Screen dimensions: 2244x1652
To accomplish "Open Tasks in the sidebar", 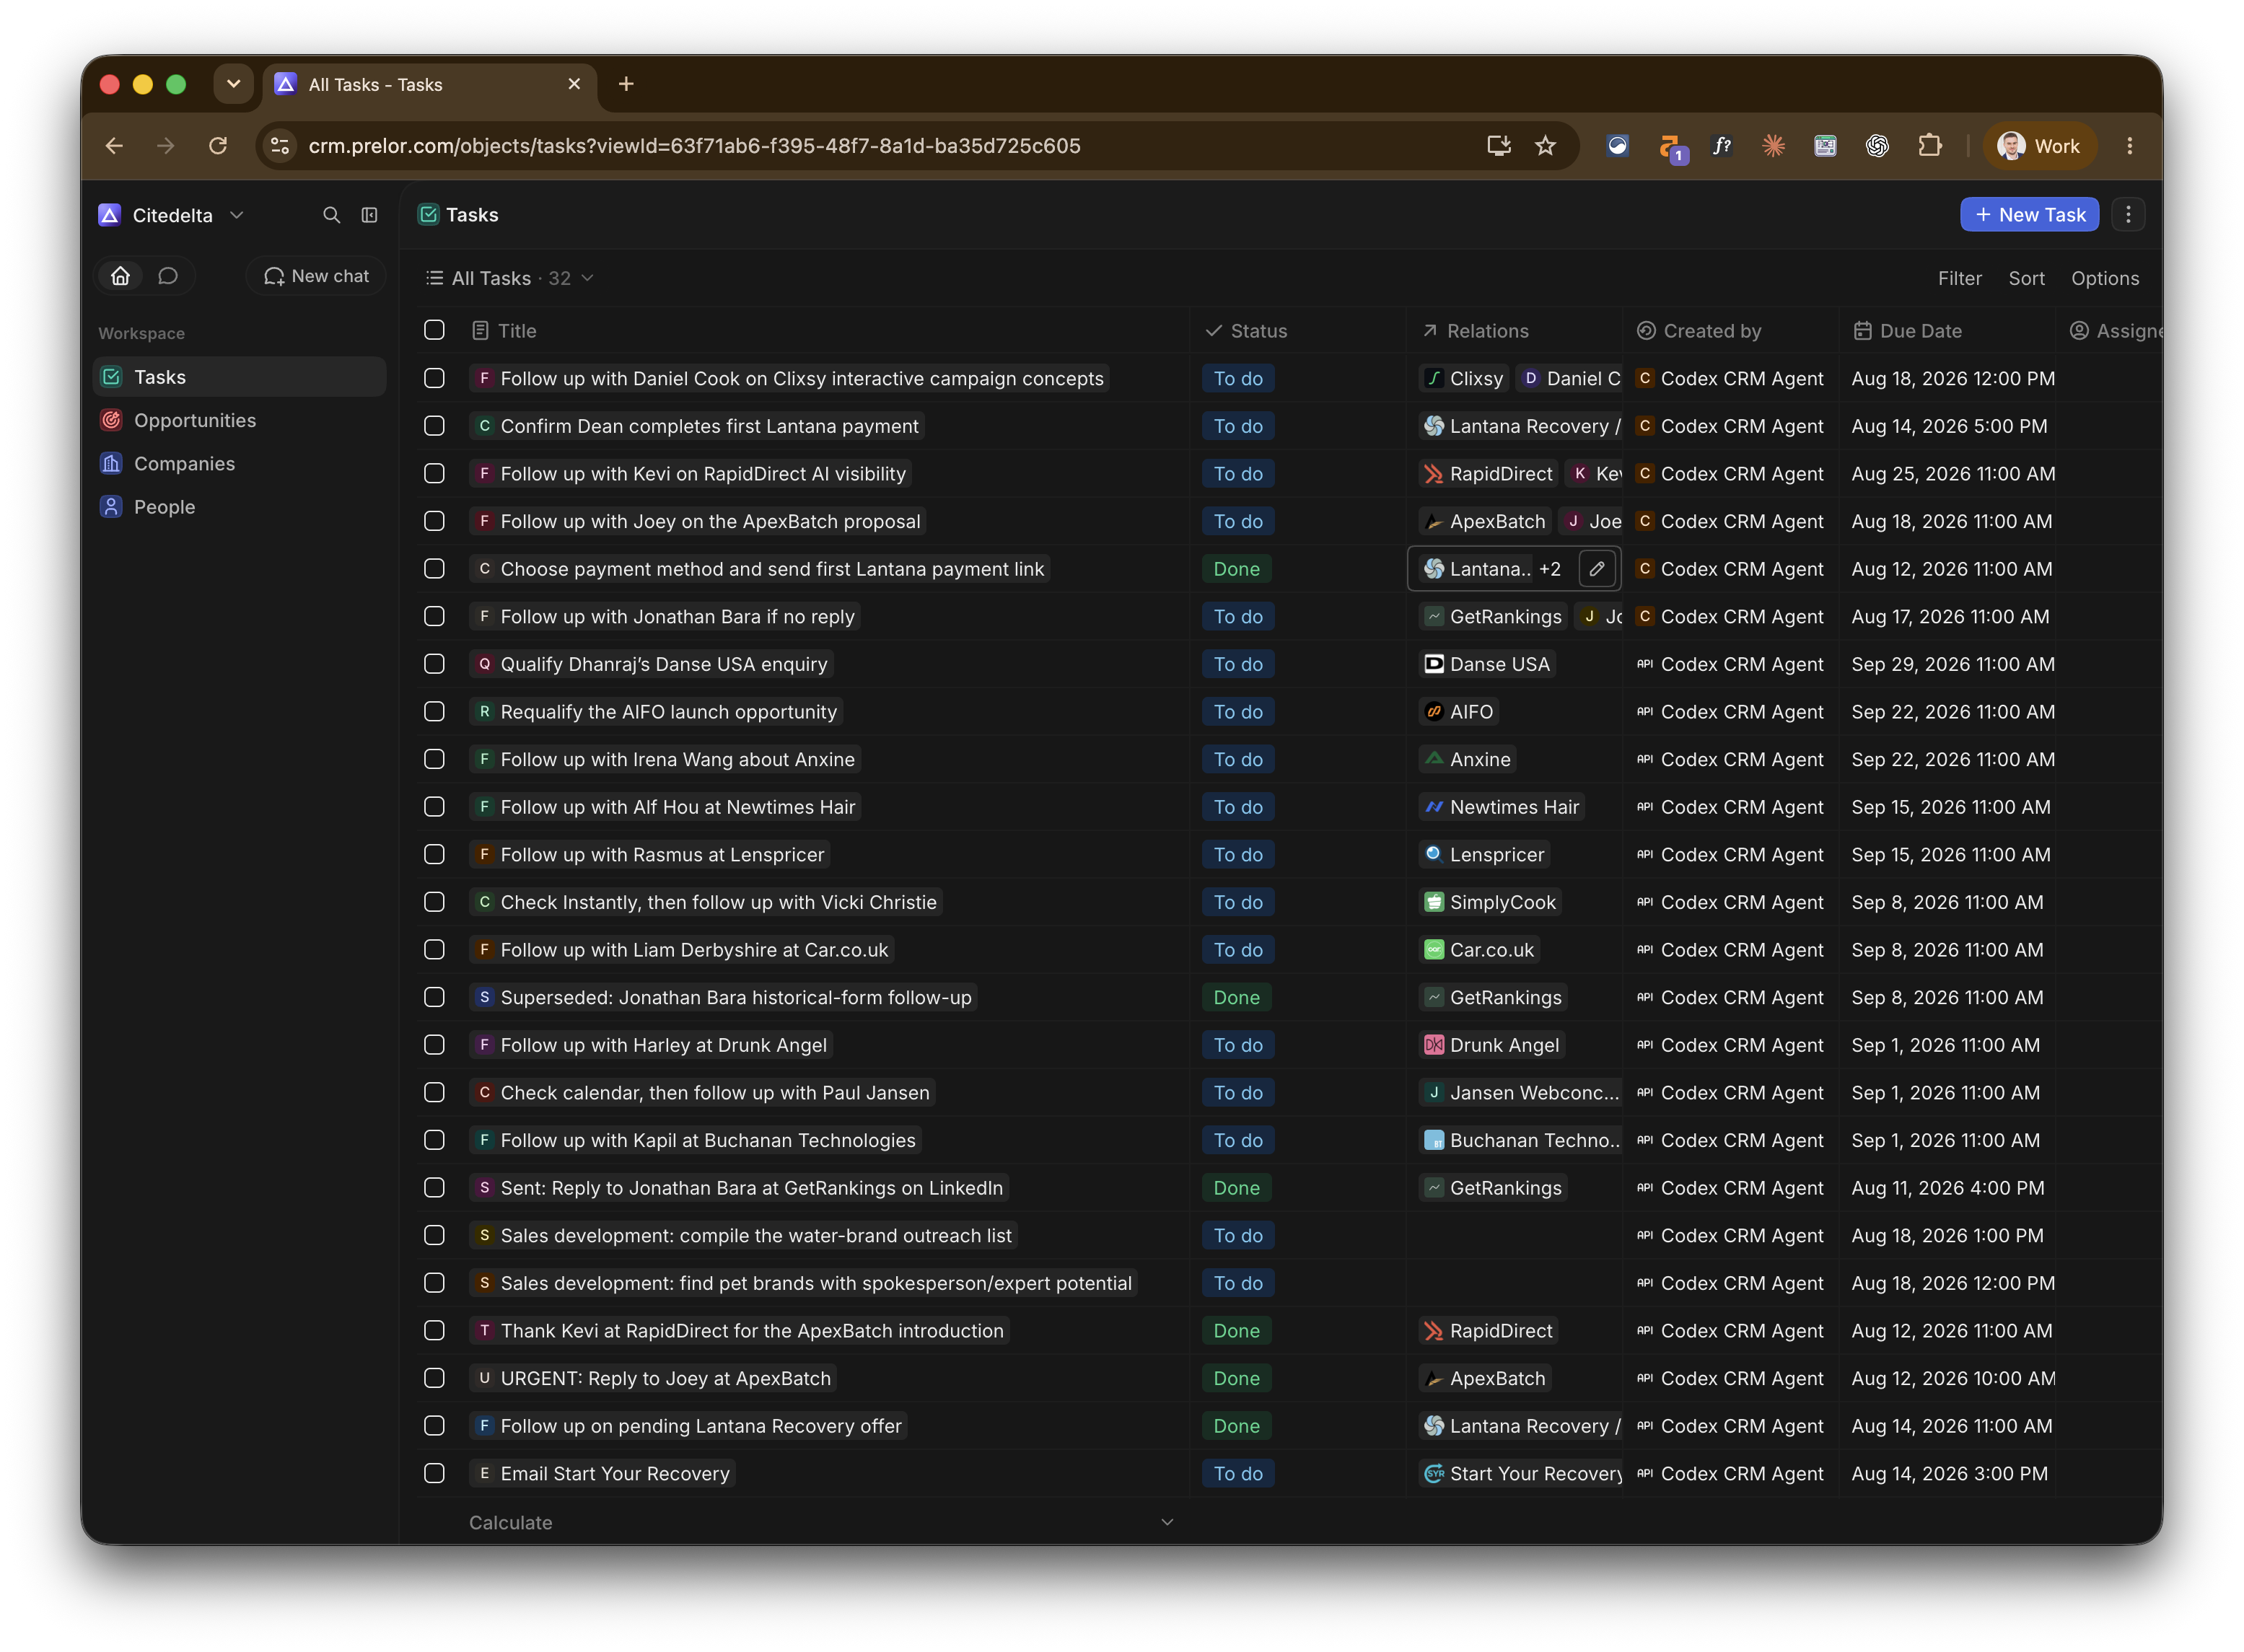I will [240, 377].
